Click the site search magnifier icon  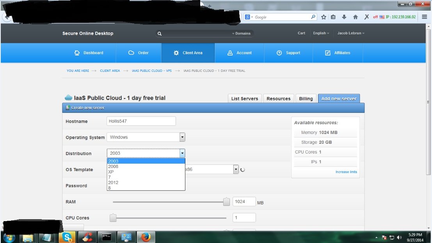coord(159,34)
